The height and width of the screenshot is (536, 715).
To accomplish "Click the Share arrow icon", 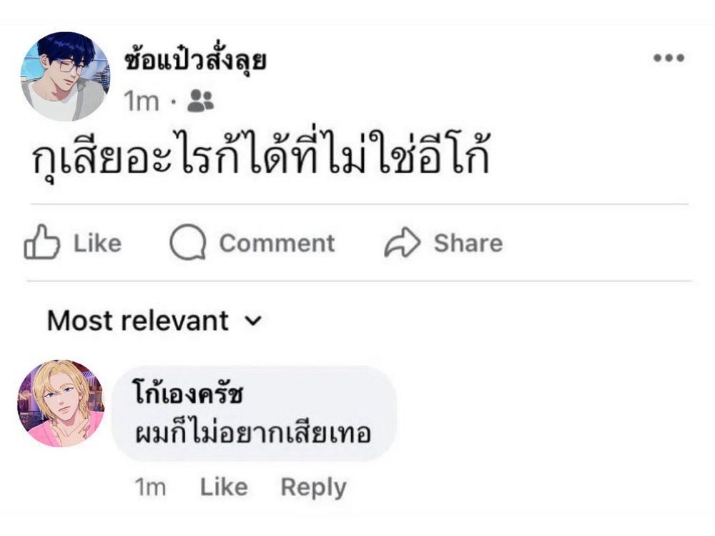I will click(403, 243).
